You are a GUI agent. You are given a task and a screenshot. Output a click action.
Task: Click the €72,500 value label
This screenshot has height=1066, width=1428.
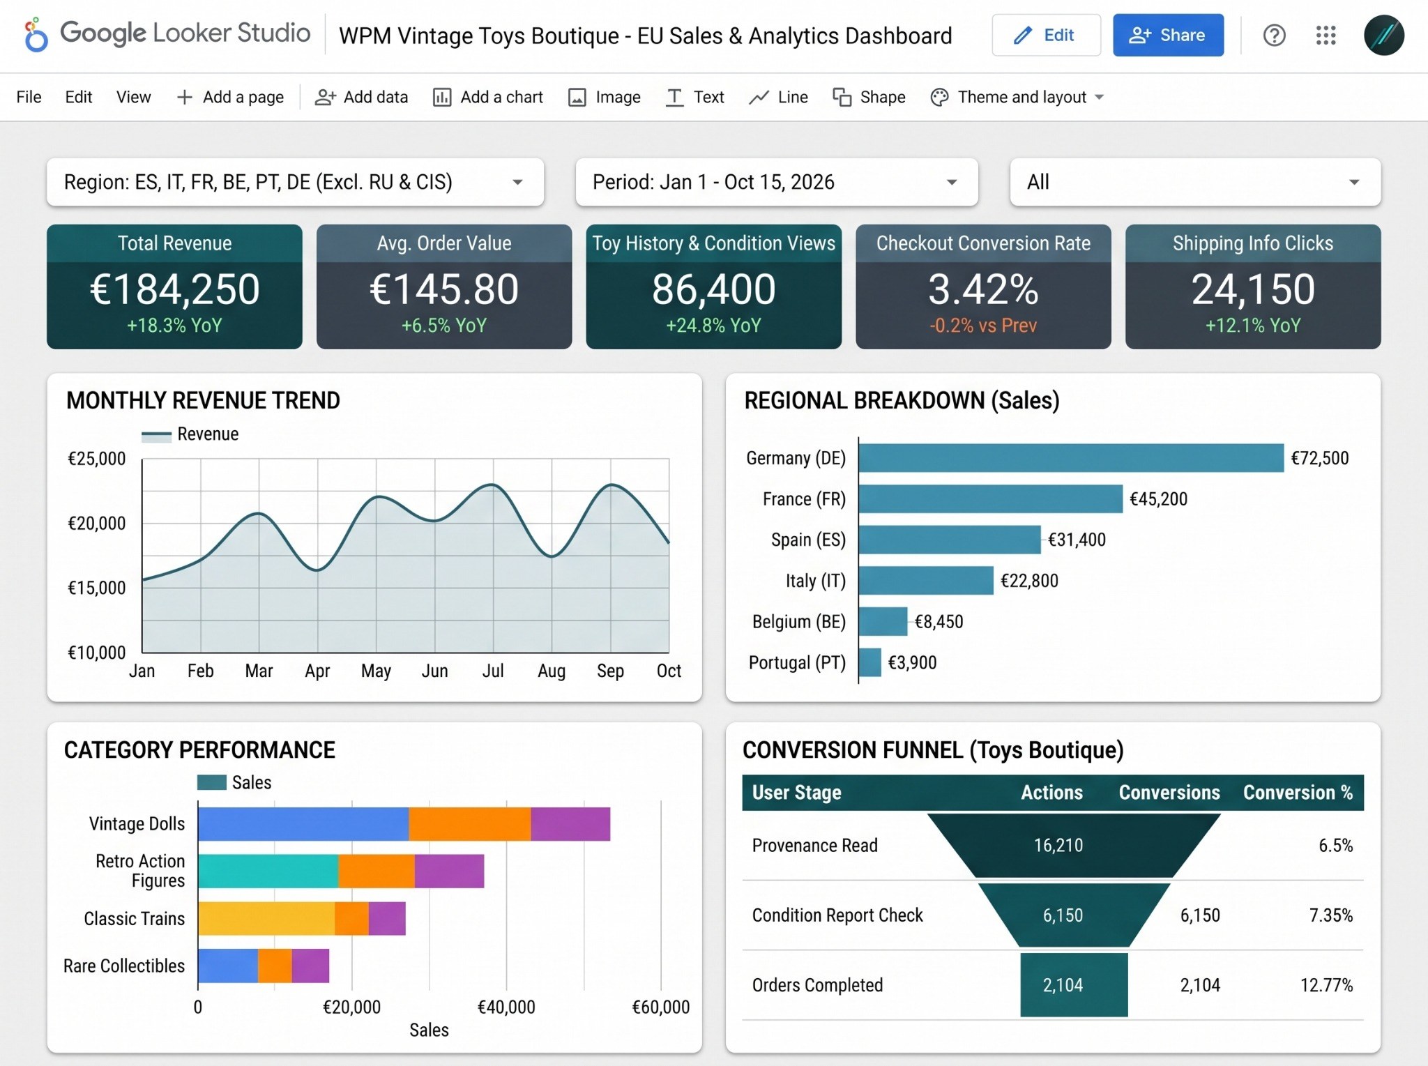1319,458
